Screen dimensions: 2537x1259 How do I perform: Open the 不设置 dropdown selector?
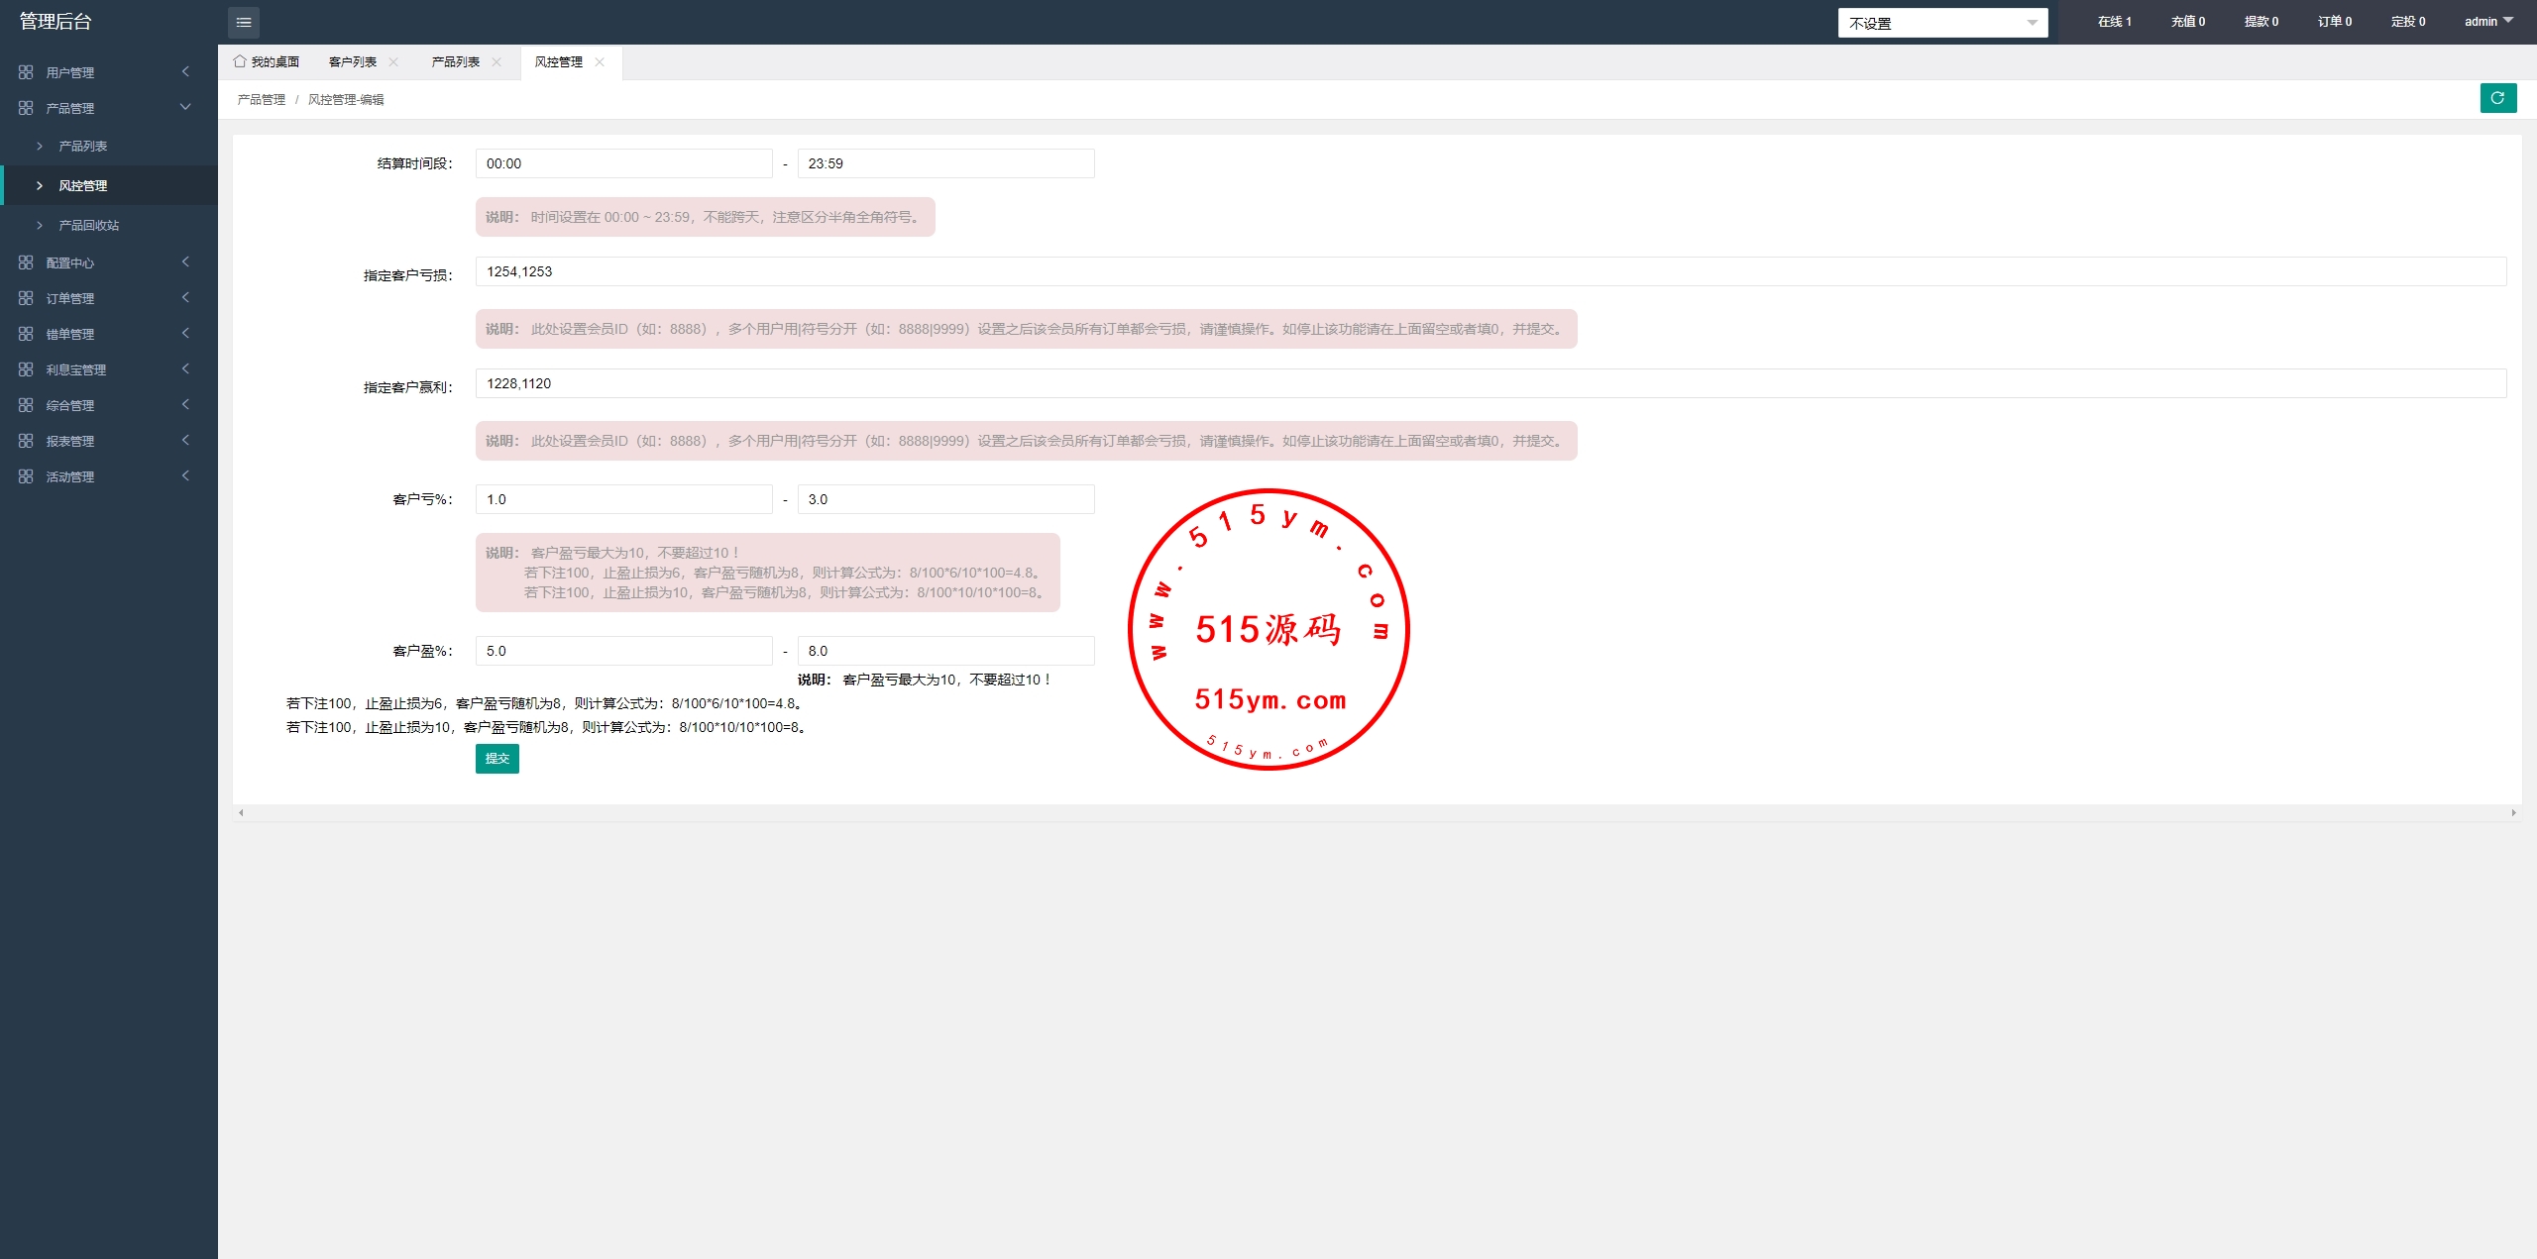tap(1941, 23)
